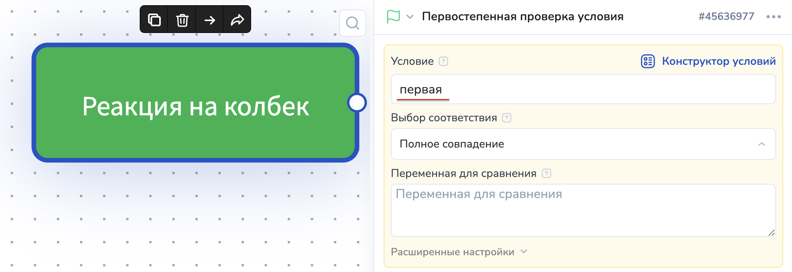
Task: Expand the chevron beside the flag icon
Action: (x=410, y=17)
